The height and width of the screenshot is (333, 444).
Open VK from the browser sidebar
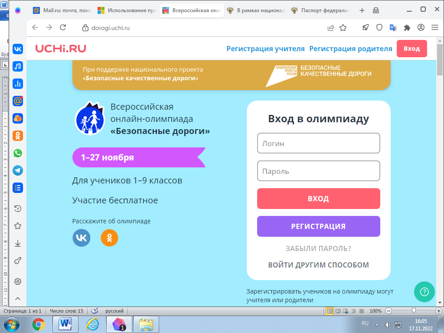17,49
